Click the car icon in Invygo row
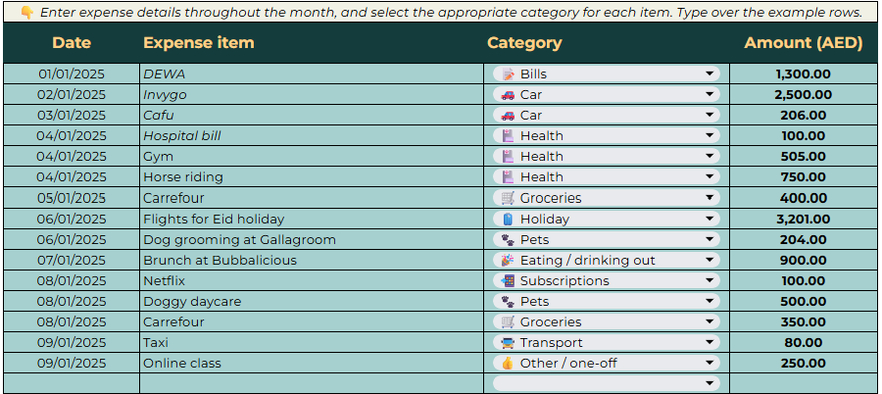 pyautogui.click(x=507, y=95)
